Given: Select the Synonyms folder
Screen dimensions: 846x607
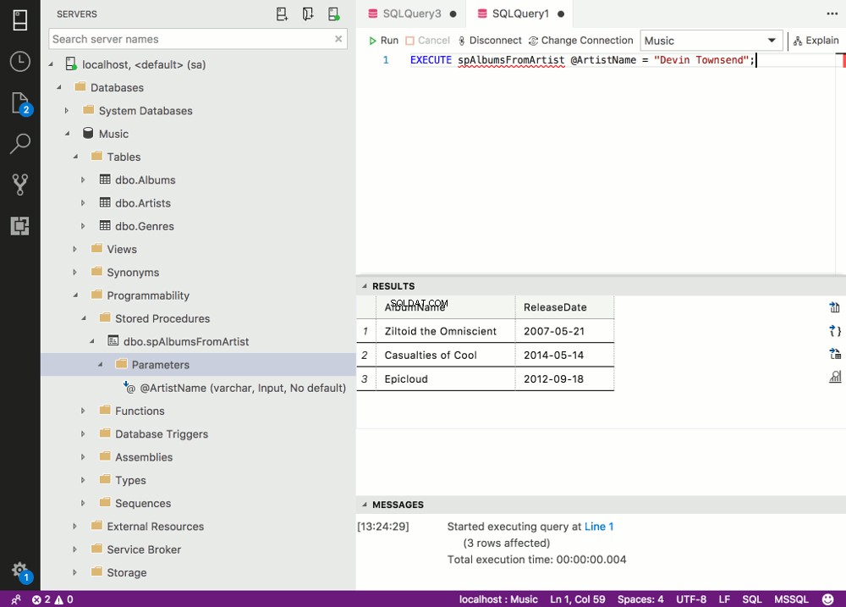Looking at the screenshot, I should (x=133, y=273).
